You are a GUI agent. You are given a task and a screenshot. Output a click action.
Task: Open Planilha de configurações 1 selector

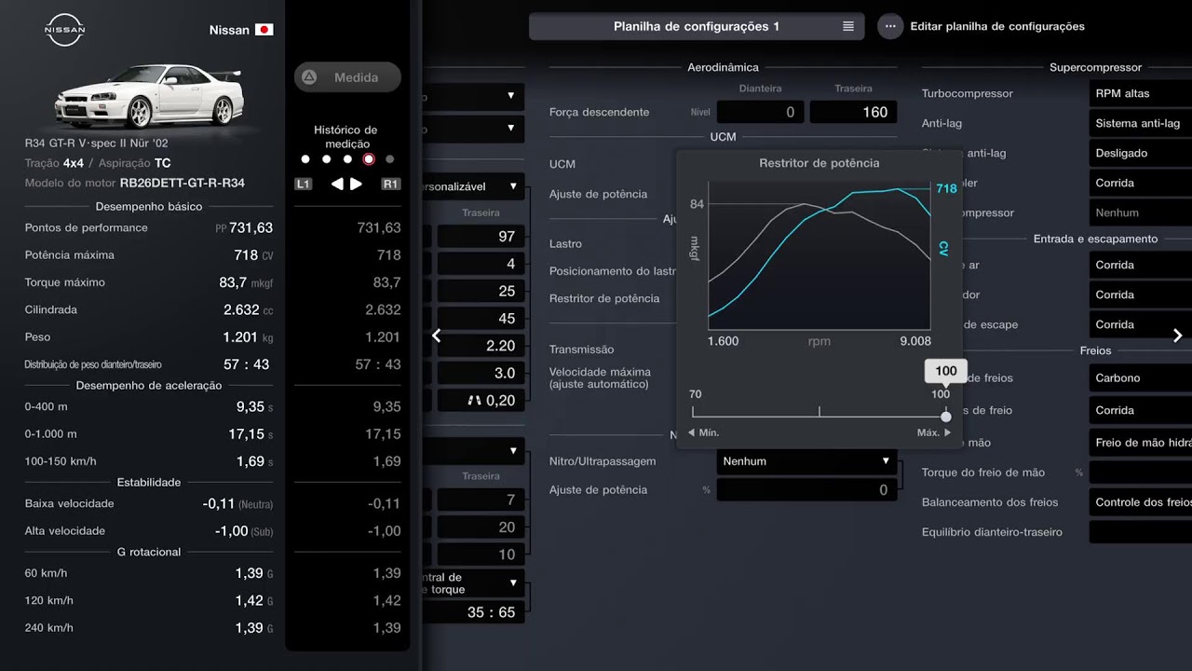(697, 26)
